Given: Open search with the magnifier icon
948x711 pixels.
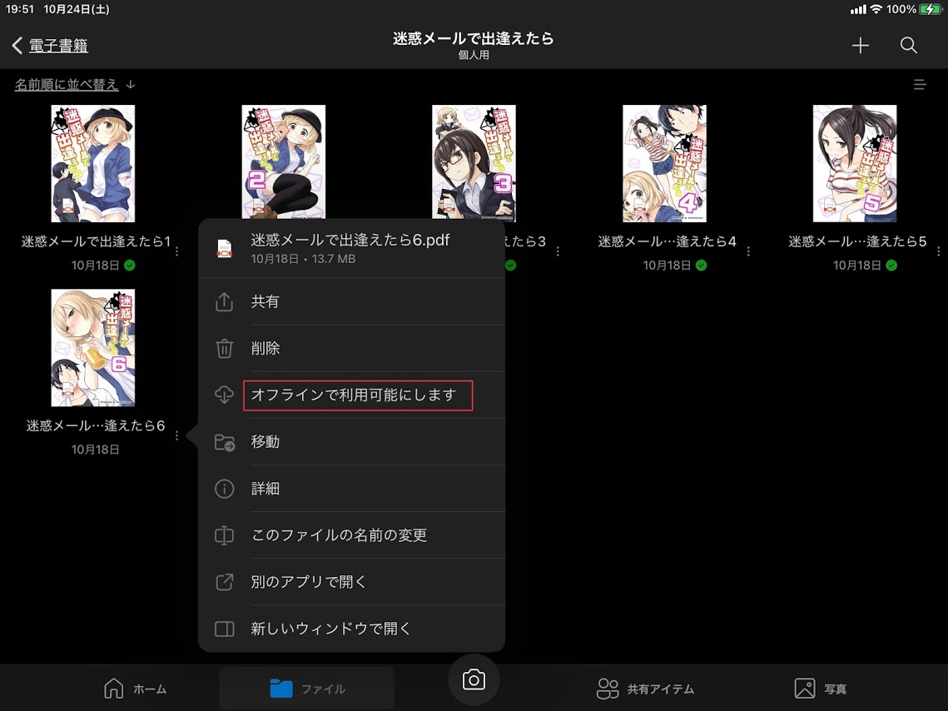Looking at the screenshot, I should tap(908, 45).
